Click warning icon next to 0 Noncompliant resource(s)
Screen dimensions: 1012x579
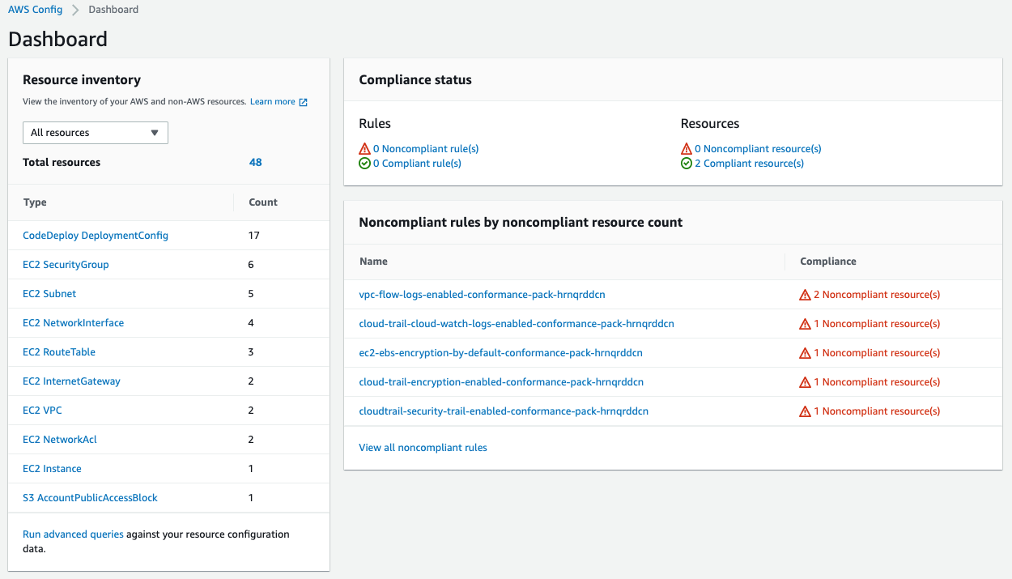(x=687, y=149)
